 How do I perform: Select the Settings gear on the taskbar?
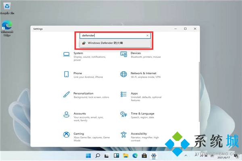154,156
